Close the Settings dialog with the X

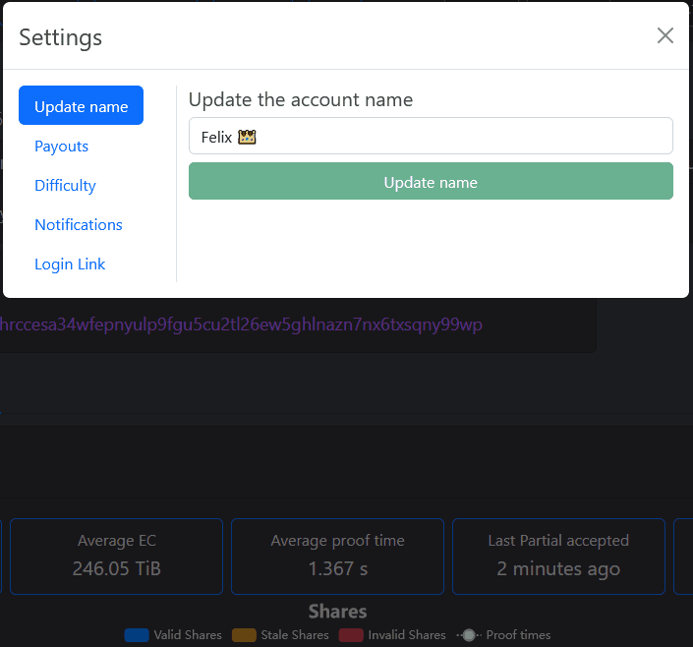[x=665, y=36]
